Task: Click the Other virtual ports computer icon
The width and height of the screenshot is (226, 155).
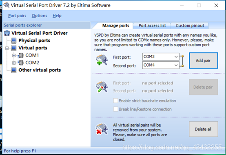Action: point(14,70)
